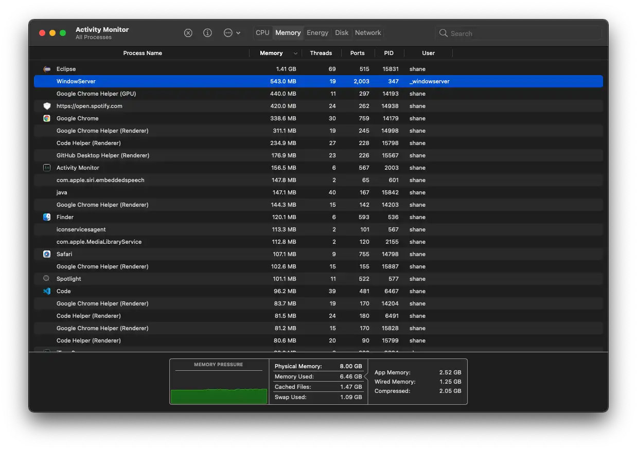The width and height of the screenshot is (637, 450).
Task: Click PID 14998 in the table
Action: tap(390, 131)
